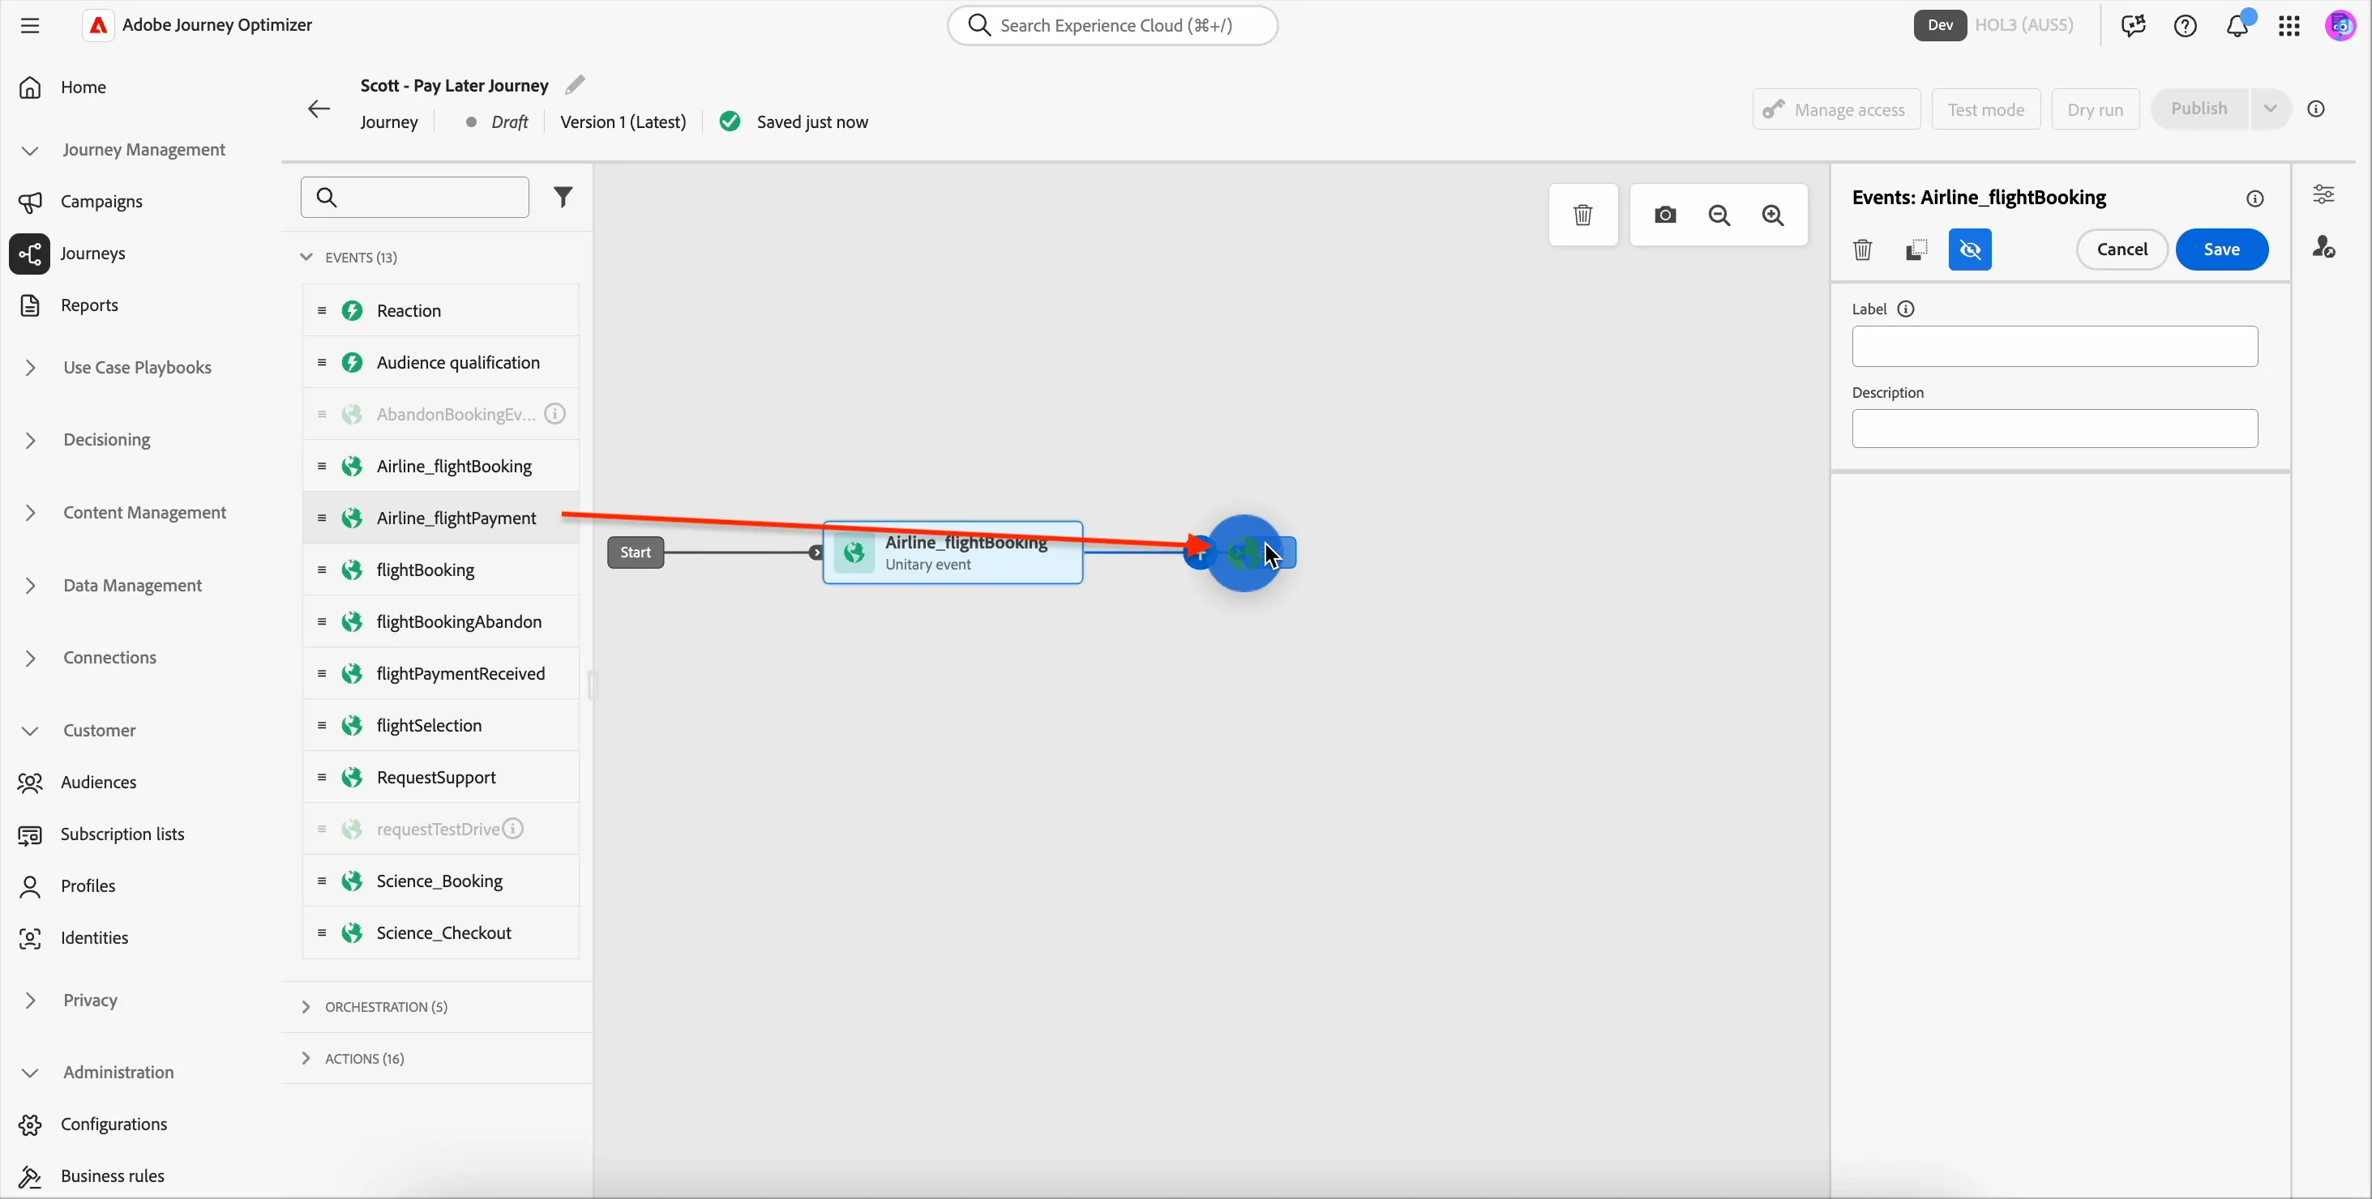Cancel the event changes
This screenshot has height=1199, width=2372.
point(2122,250)
